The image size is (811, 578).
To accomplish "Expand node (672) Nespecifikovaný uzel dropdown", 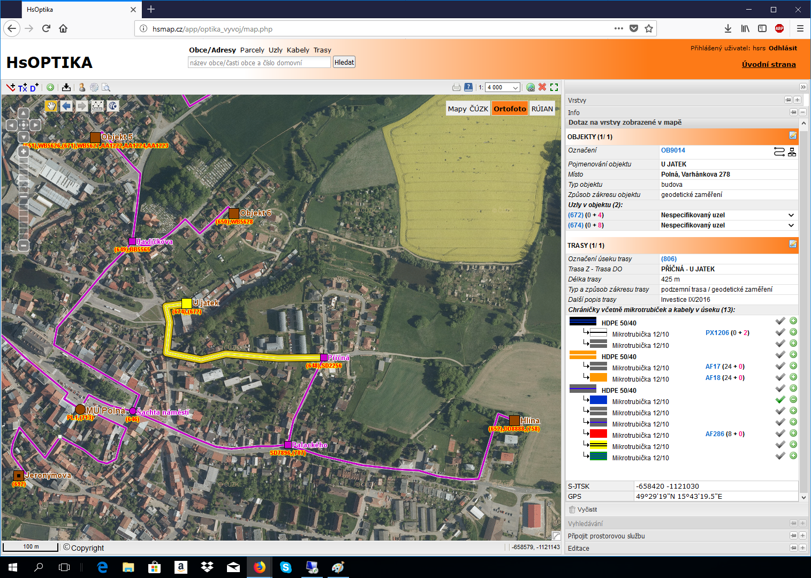I will tap(791, 215).
